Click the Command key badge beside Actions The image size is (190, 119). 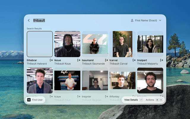tap(157, 100)
